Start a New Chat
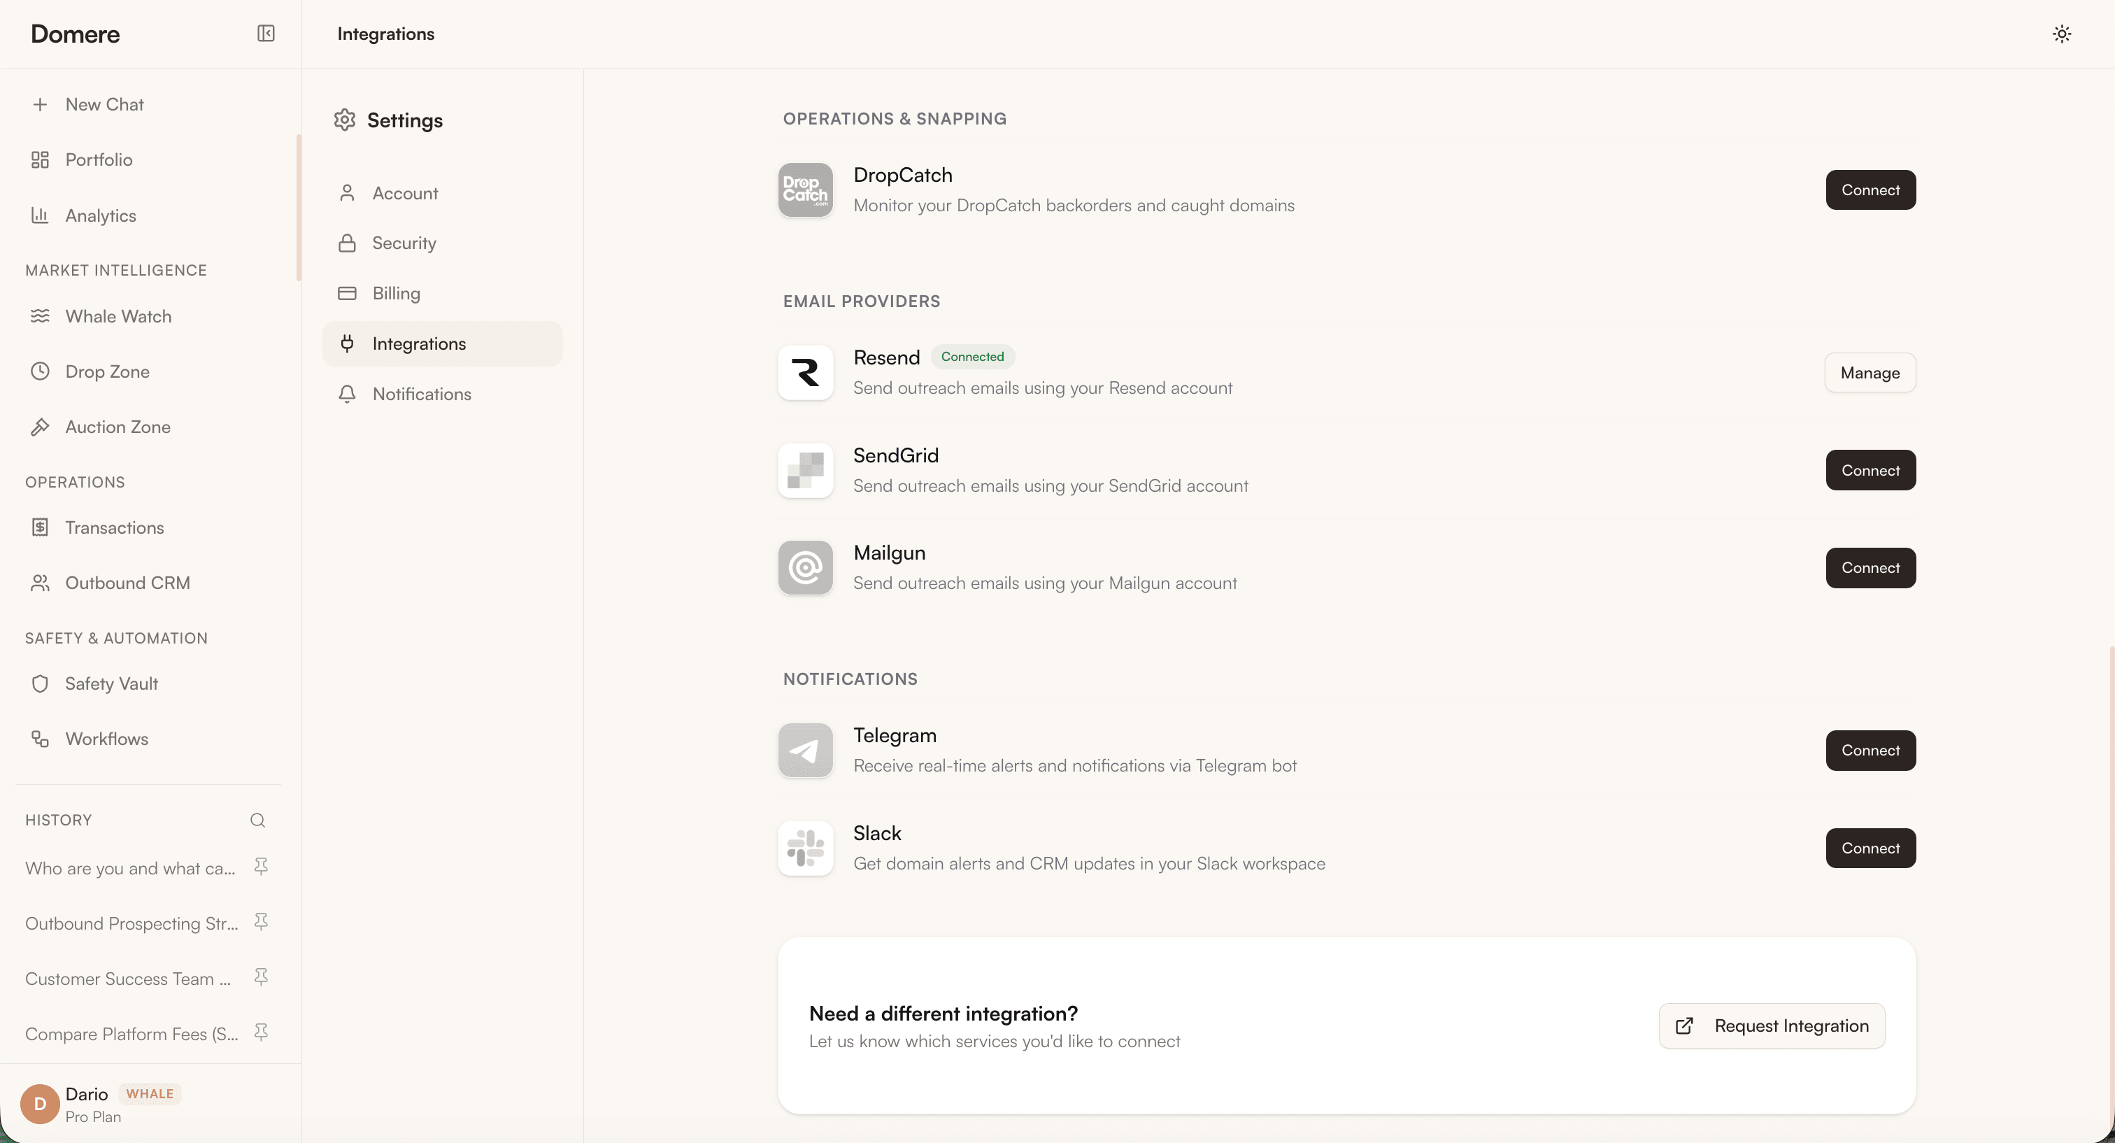Viewport: 2115px width, 1143px height. (x=104, y=104)
